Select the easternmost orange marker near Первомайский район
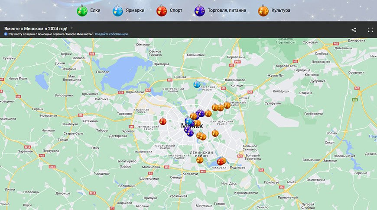 pos(227,105)
